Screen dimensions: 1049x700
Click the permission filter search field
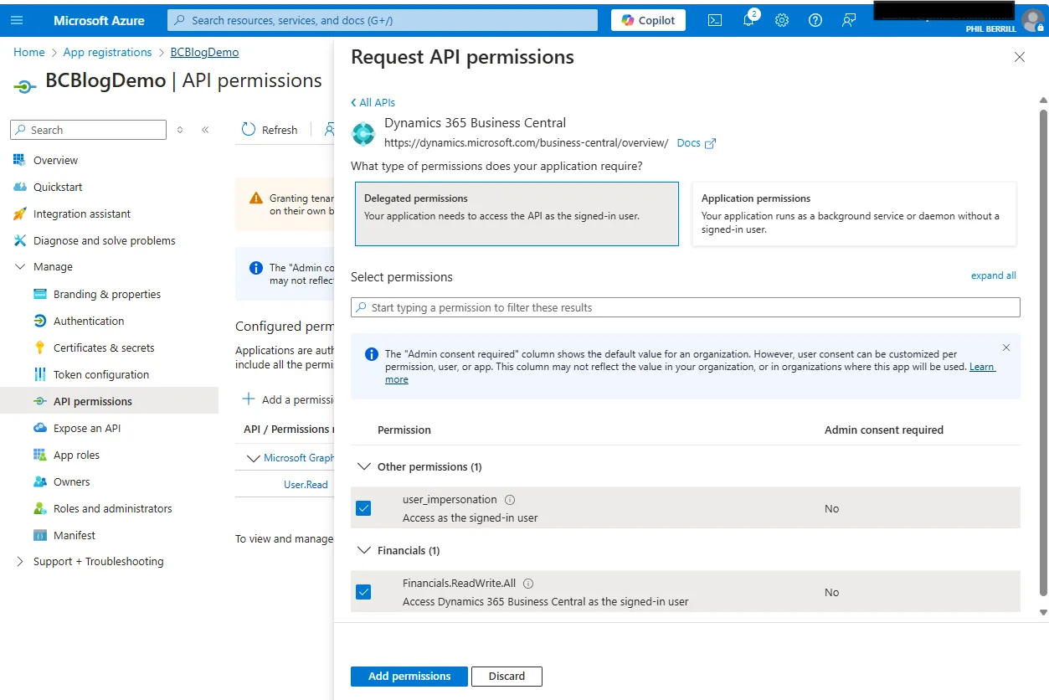pos(686,307)
